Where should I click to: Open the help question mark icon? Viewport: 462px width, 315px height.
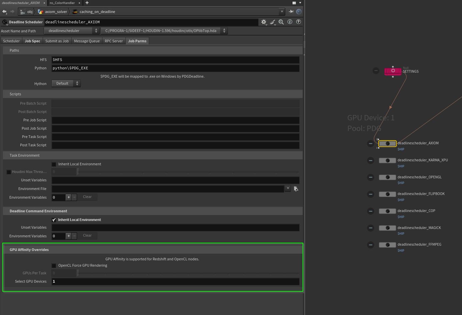tap(299, 22)
